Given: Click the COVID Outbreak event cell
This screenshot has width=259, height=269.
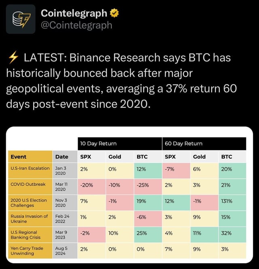Looking at the screenshot, I should point(30,187).
